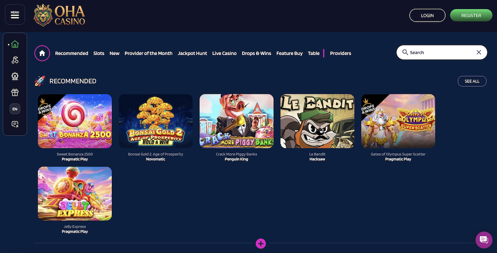Click 'Bonsai Gold 2: Age of Prosperity' title
Screen dimensions: 497x253
tap(156, 154)
